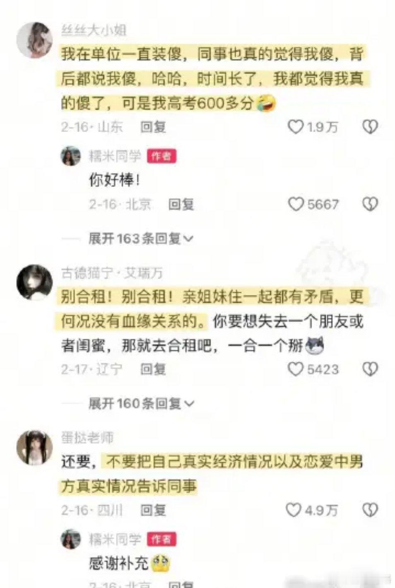Open the username 古德猫宁·艾瑞万

(112, 273)
